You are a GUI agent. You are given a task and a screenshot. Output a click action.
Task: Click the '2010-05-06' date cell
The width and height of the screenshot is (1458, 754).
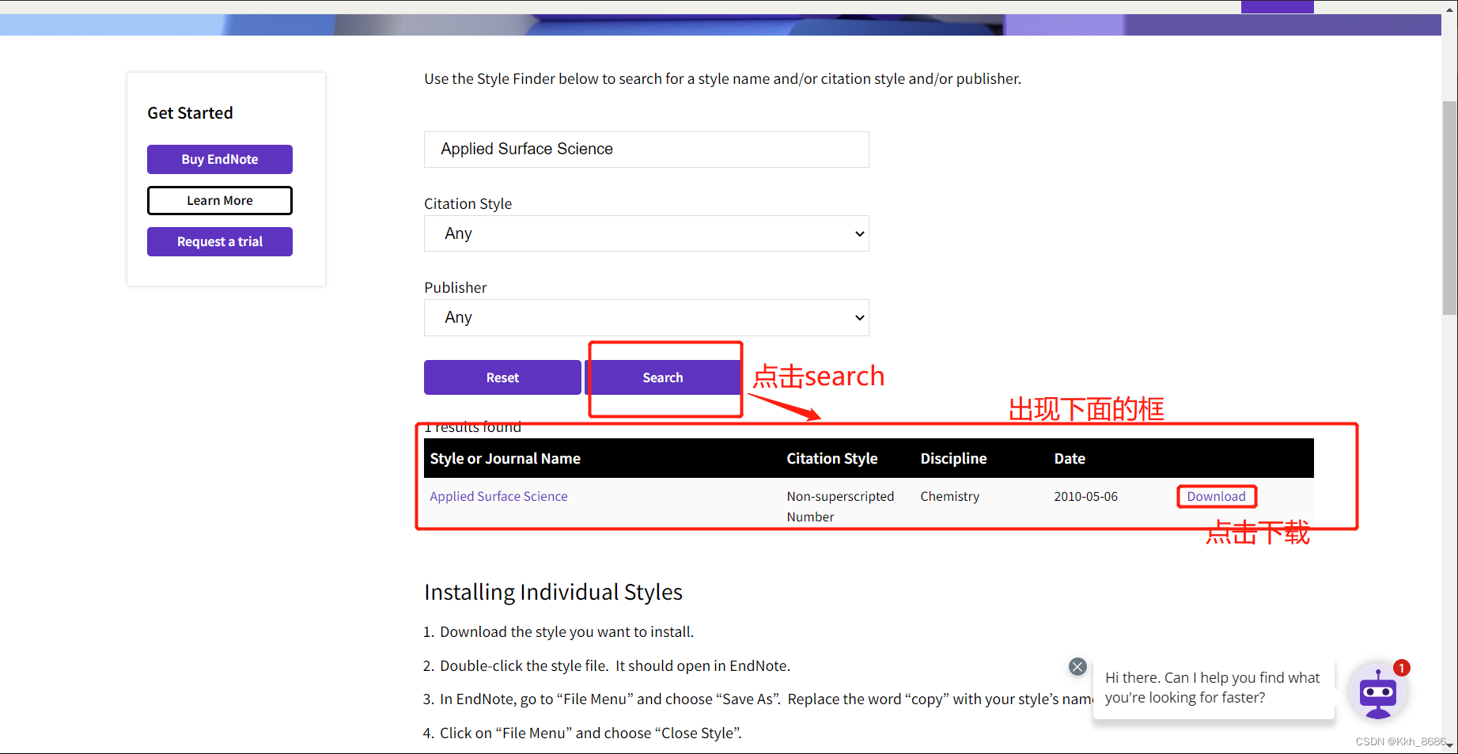pos(1085,496)
